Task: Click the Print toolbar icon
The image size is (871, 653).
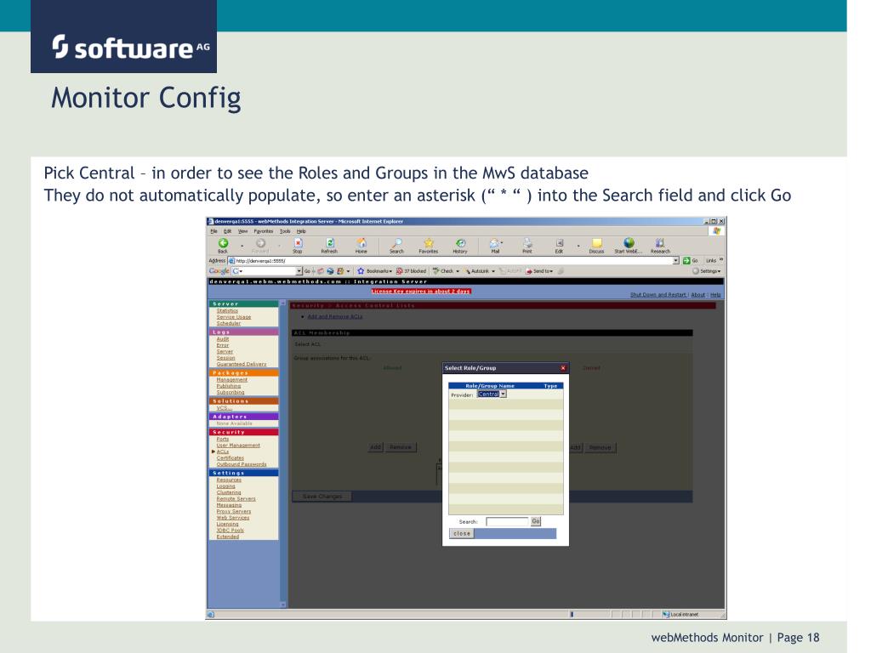Action: pos(527,243)
